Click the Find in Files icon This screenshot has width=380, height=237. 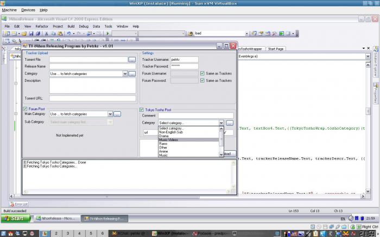point(190,34)
